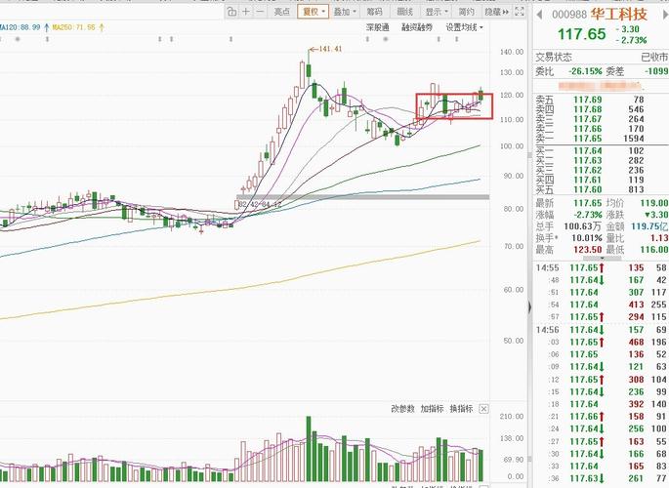Select the 卖二 117.66 order row
Viewport: 669px width, 488px height.
(601, 129)
